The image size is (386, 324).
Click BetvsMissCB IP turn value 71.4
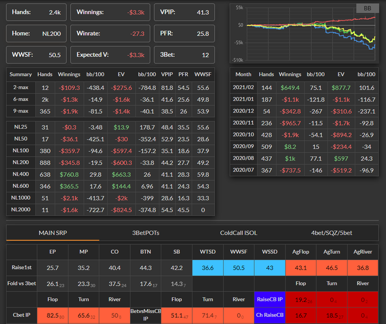pos(209,315)
